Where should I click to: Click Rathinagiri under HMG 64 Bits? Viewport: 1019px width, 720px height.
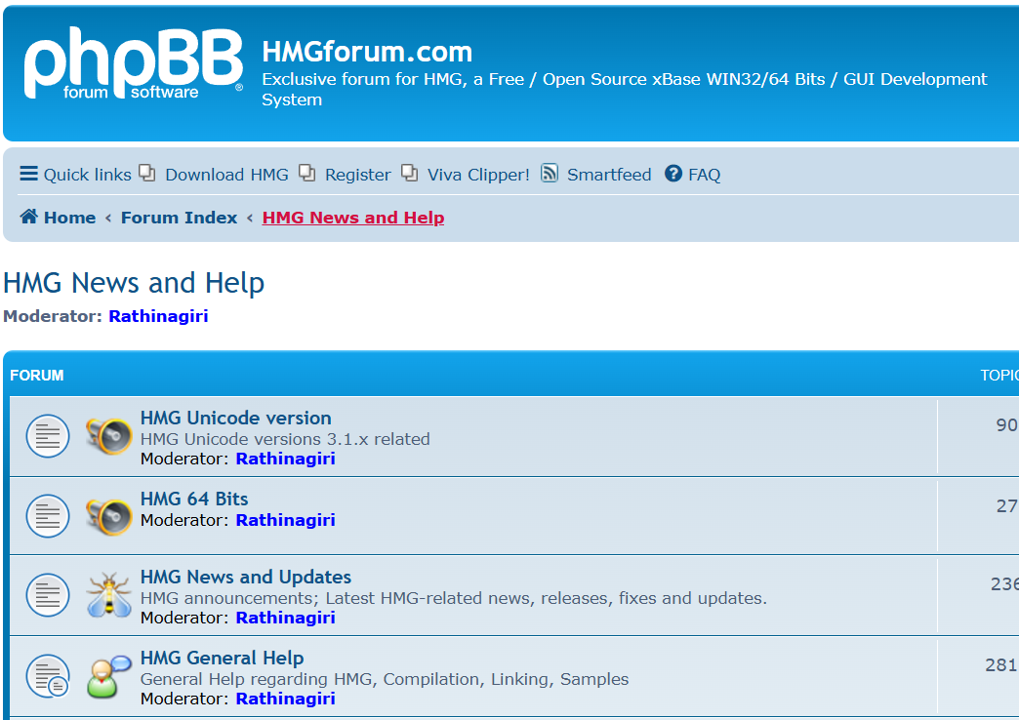tap(285, 521)
